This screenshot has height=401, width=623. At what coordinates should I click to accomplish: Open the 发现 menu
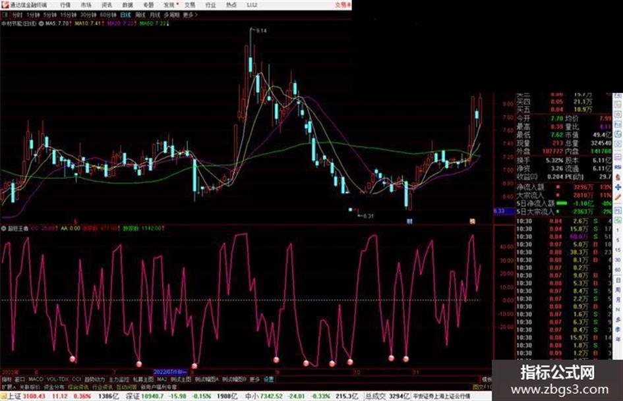point(169,5)
